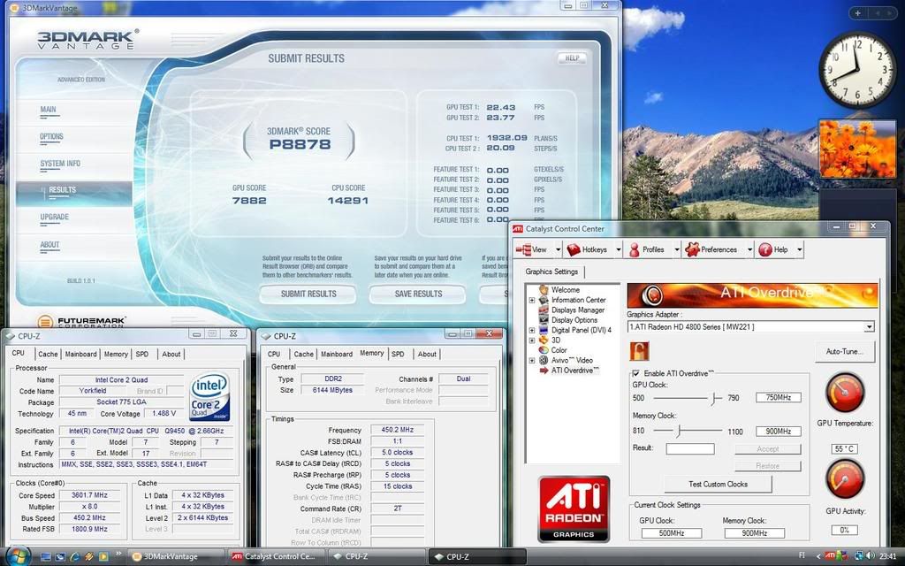The height and width of the screenshot is (566, 905).
Task: Click the Test Custom Clocks button
Action: pos(718,484)
